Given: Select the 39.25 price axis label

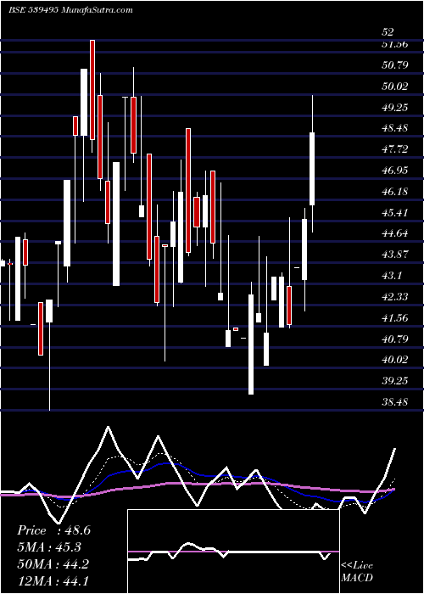Looking at the screenshot, I should [395, 381].
